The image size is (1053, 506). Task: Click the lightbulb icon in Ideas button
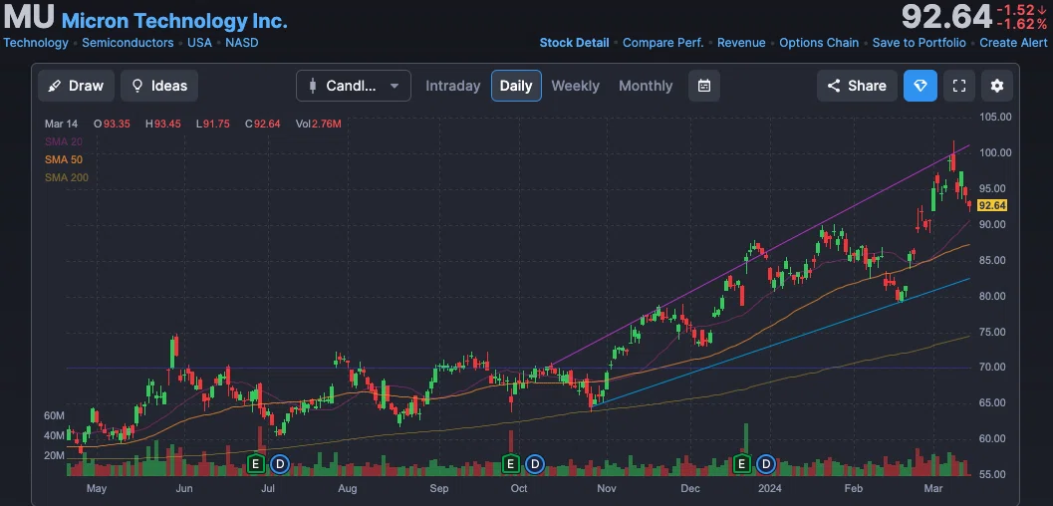[137, 86]
